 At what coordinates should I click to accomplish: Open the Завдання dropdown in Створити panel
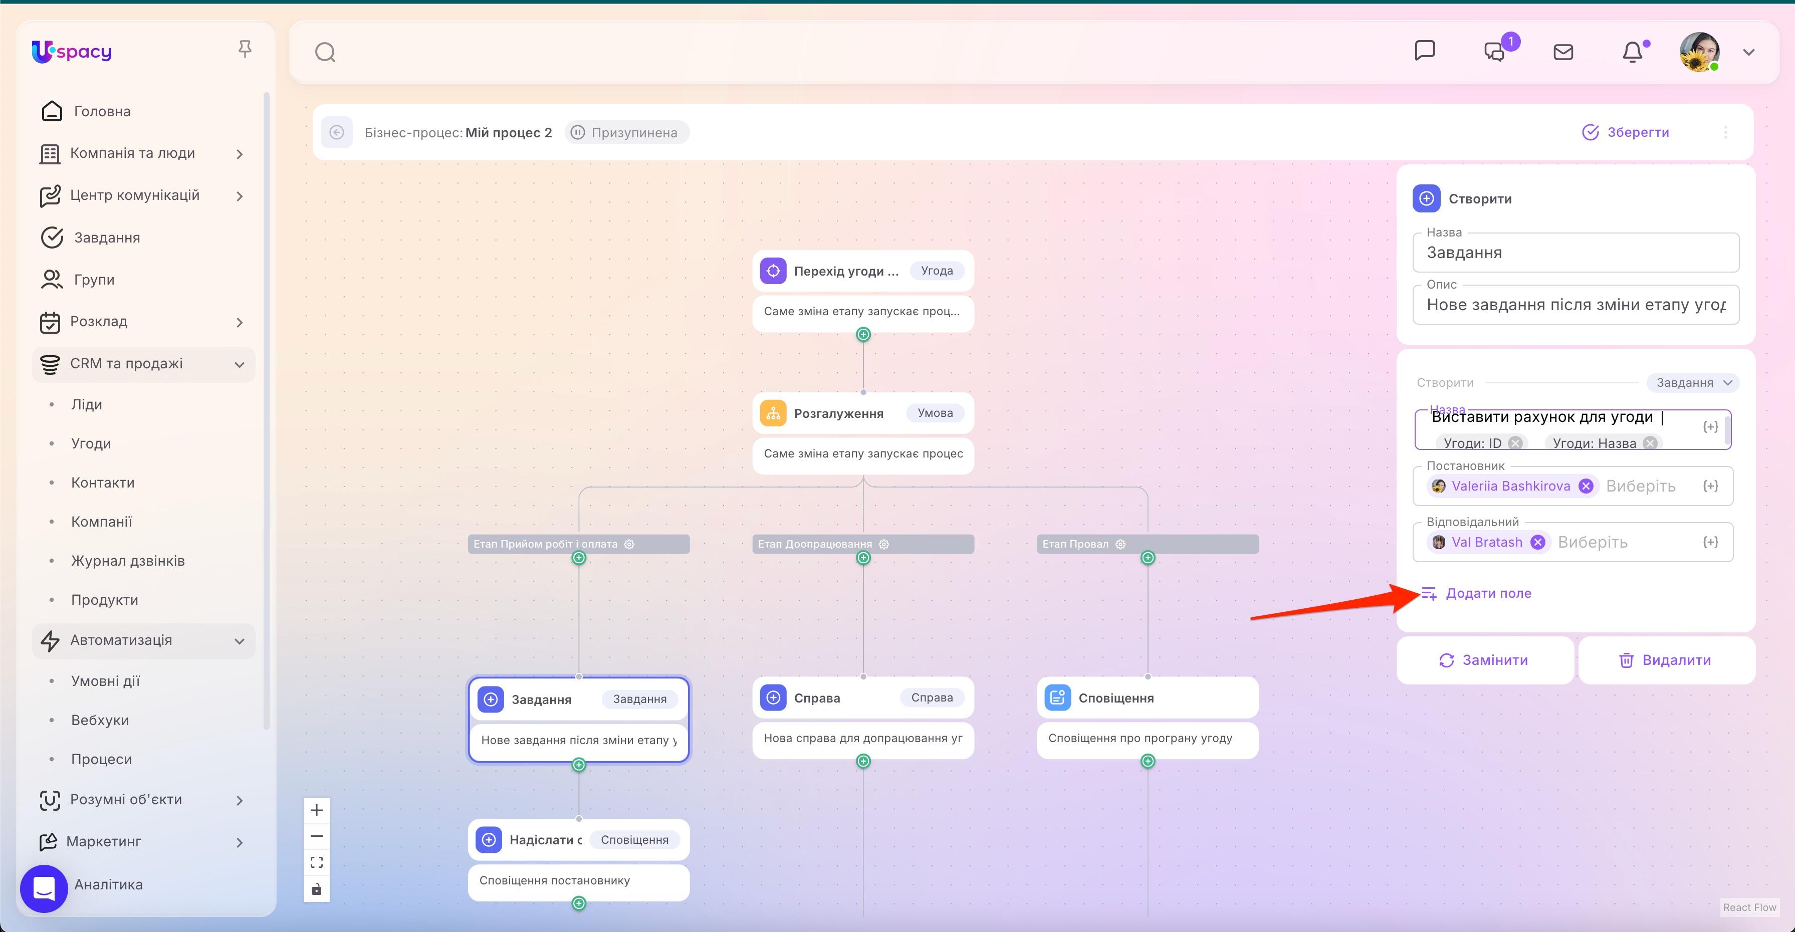coord(1693,382)
